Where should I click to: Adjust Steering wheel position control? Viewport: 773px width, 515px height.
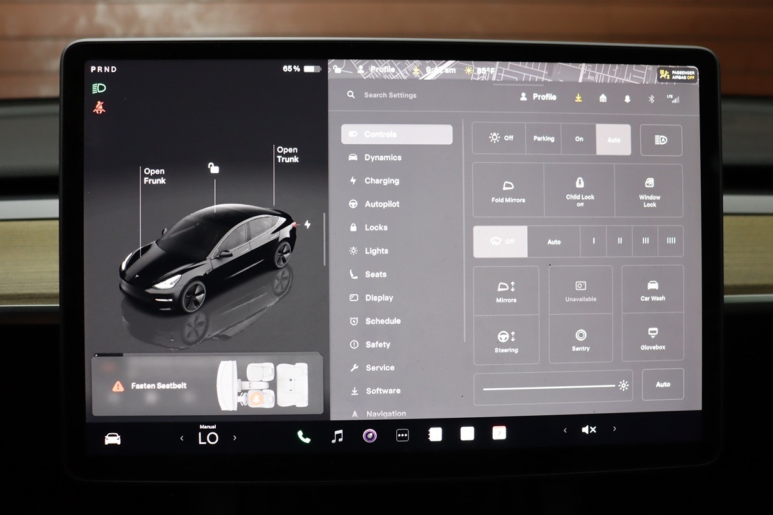[x=506, y=340]
